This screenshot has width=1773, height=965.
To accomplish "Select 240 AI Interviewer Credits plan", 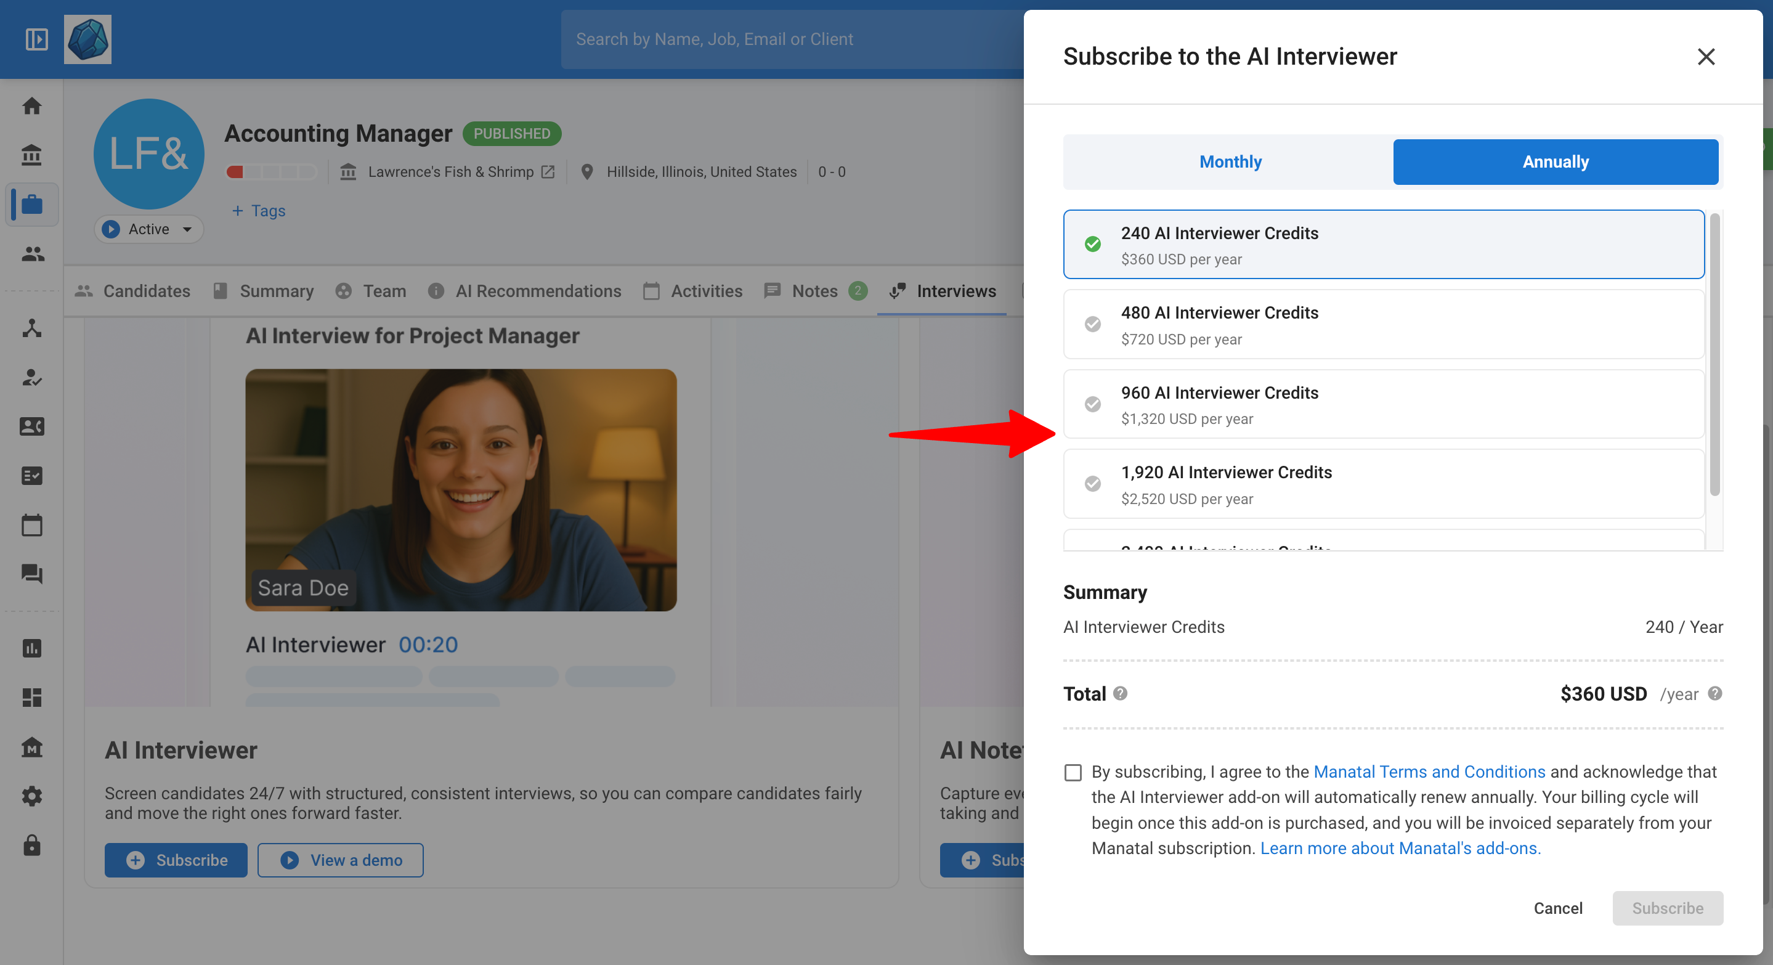I will [x=1384, y=245].
